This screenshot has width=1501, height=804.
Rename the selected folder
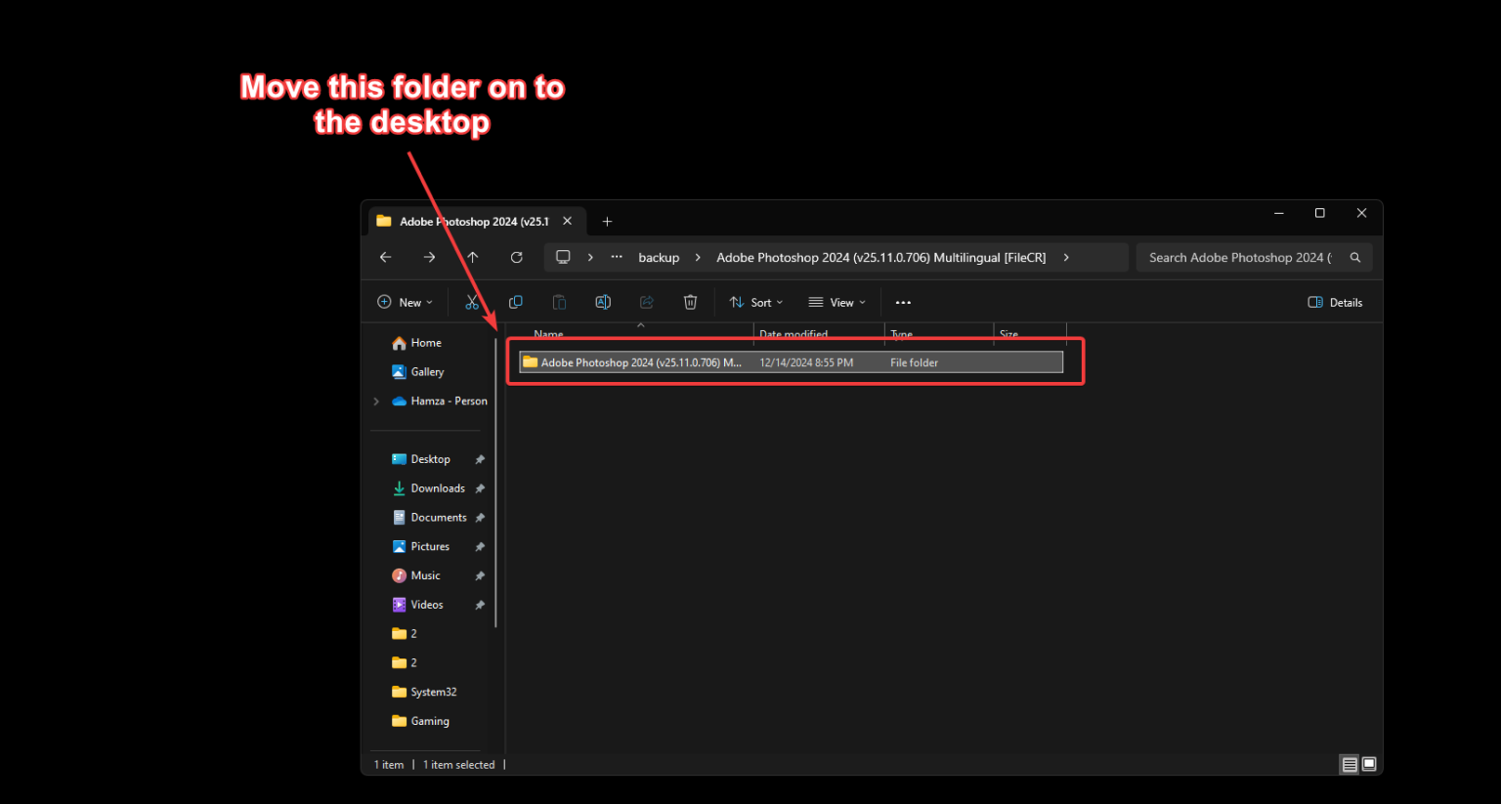pos(603,302)
